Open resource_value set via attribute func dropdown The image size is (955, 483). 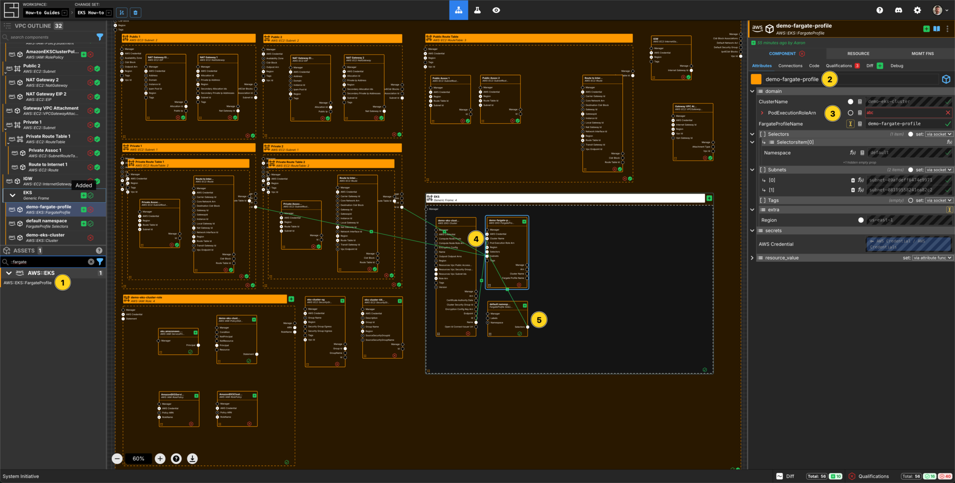pyautogui.click(x=933, y=258)
